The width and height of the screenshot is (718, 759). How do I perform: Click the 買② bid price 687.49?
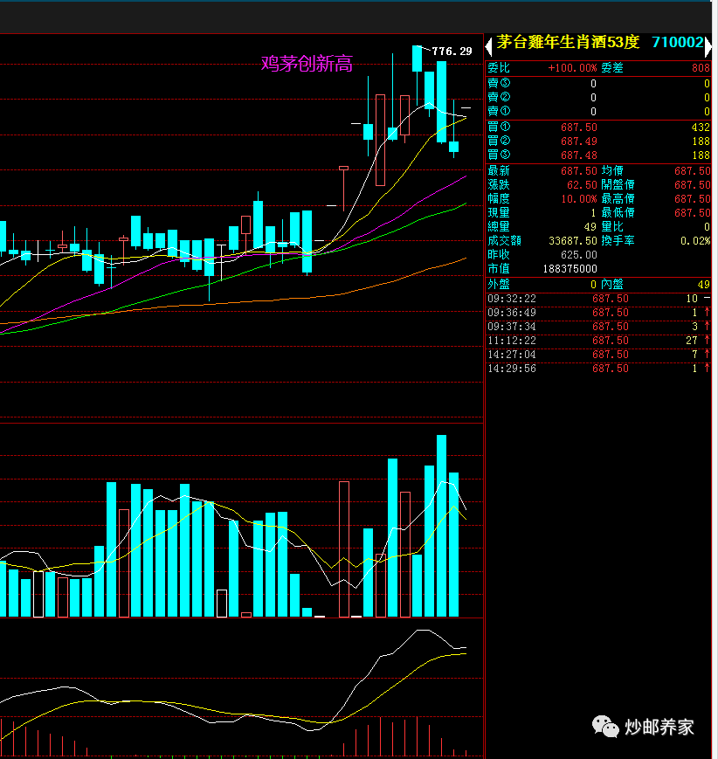(x=578, y=141)
